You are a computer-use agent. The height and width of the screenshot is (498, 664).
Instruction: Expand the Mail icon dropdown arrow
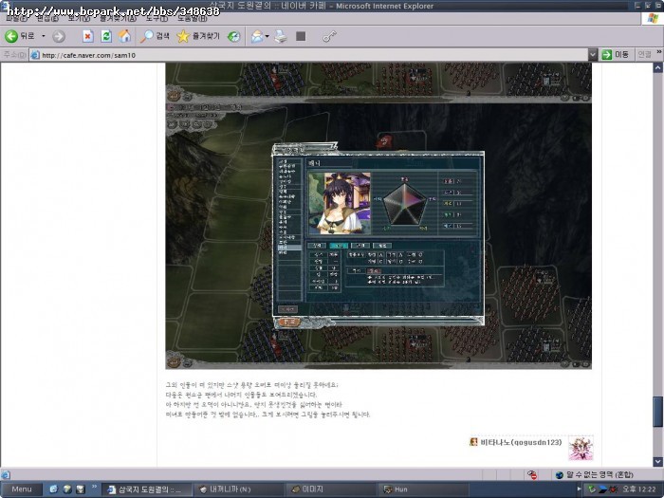tap(267, 37)
